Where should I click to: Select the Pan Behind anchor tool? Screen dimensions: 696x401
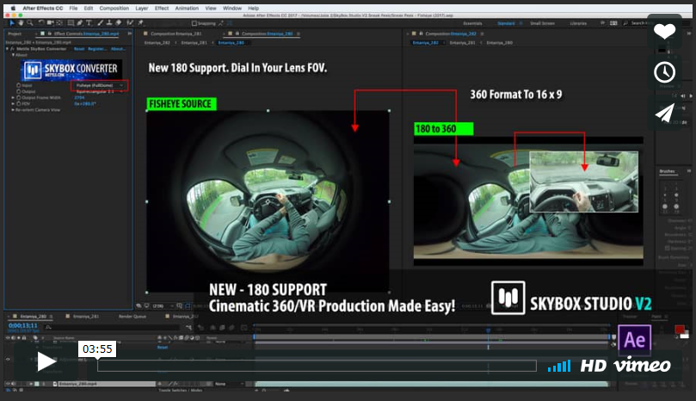[x=59, y=22]
